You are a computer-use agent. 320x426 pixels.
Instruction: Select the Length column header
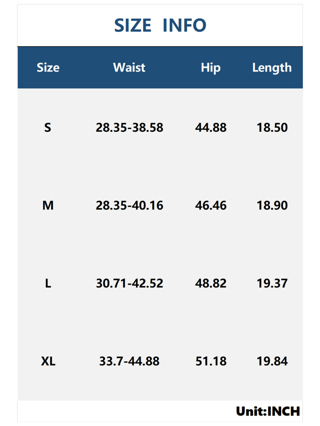coord(272,68)
